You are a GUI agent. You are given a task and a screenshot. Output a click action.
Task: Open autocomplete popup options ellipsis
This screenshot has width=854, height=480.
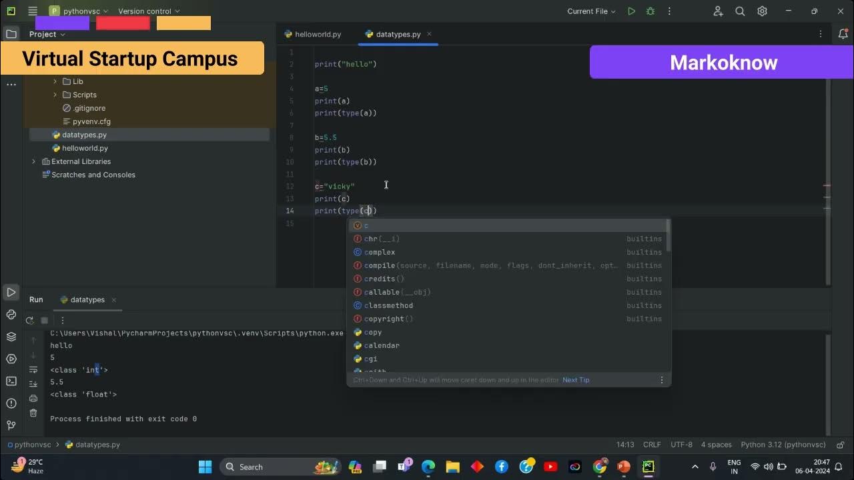click(662, 380)
